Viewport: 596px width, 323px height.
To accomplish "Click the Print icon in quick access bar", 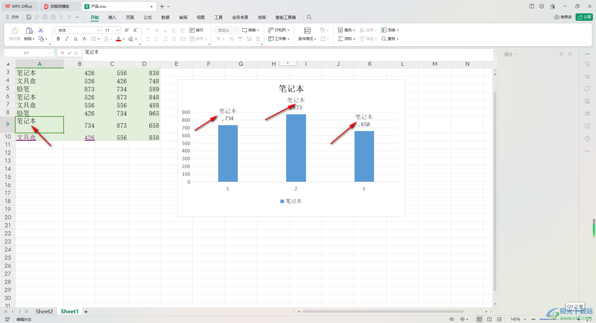I will coord(45,17).
